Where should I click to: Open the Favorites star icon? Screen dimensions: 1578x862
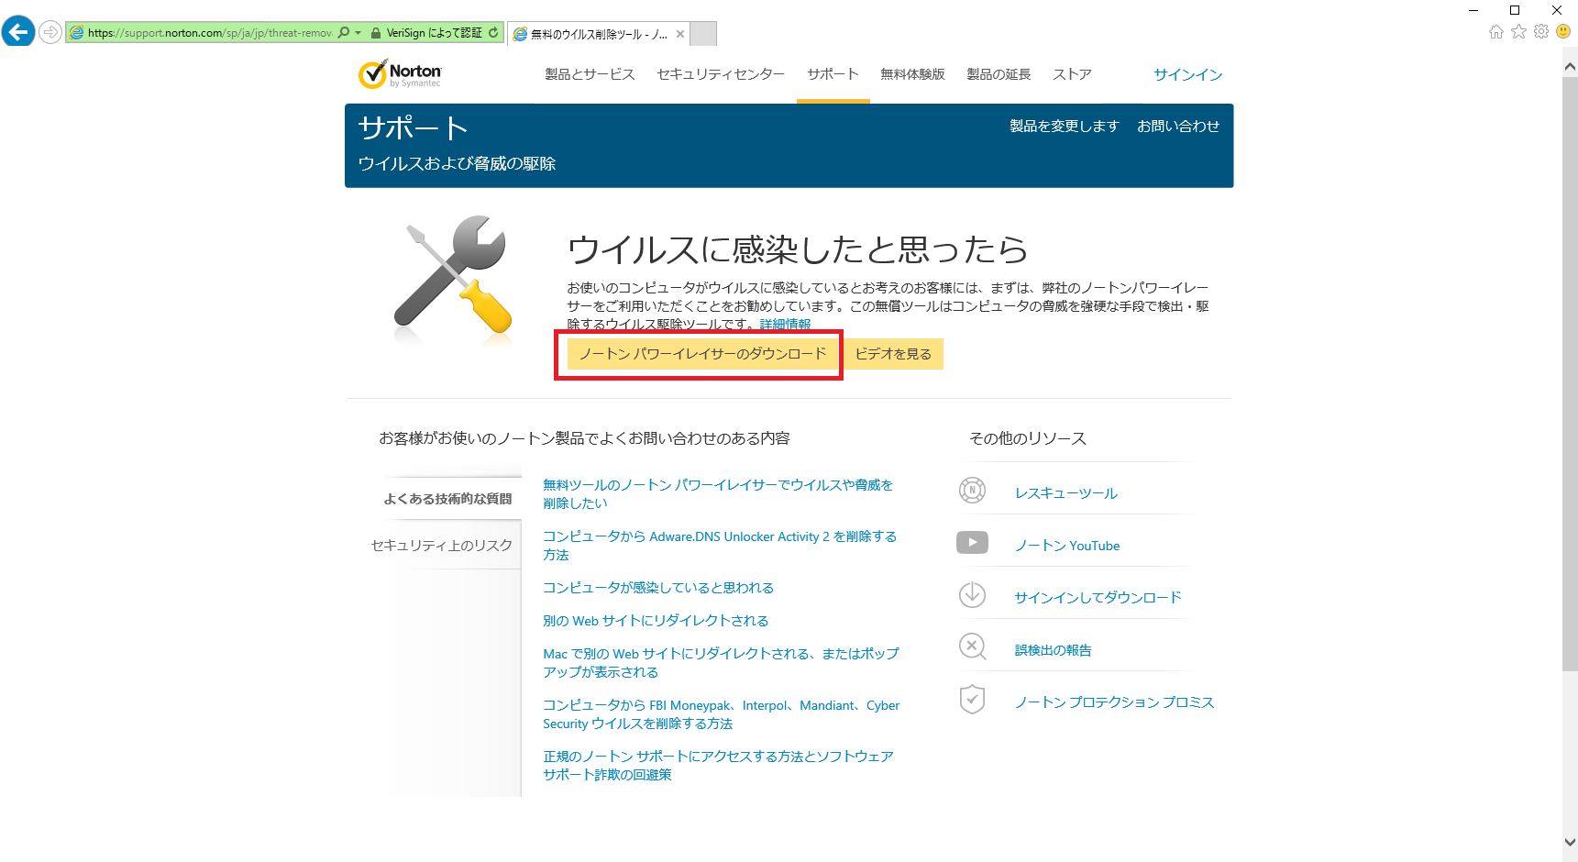[1518, 32]
